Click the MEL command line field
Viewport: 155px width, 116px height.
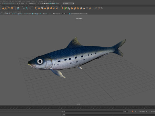(x=89, y=115)
